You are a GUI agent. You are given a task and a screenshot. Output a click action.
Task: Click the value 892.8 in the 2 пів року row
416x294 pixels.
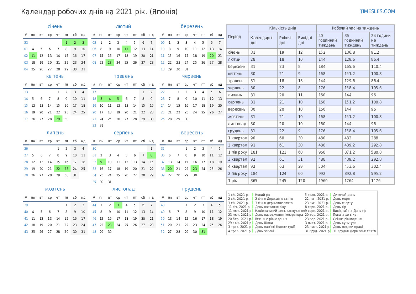(350, 173)
